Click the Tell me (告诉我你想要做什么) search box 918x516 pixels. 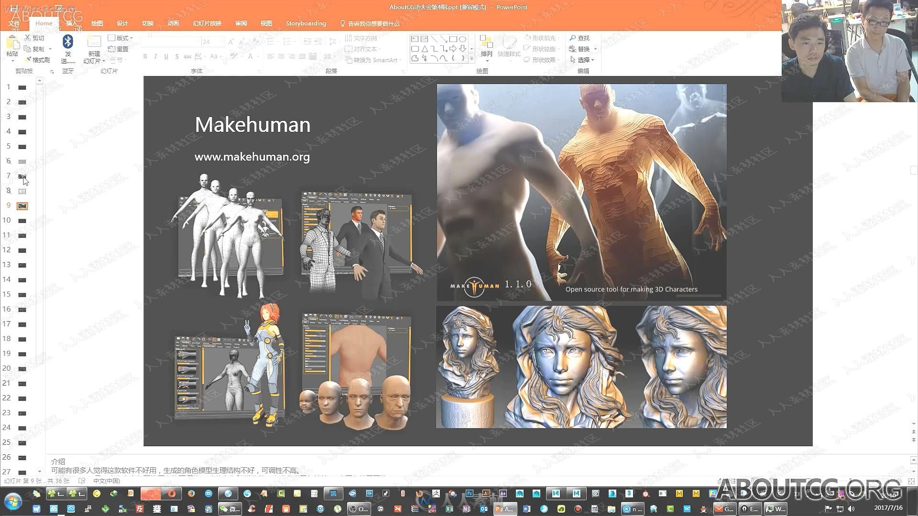[370, 23]
